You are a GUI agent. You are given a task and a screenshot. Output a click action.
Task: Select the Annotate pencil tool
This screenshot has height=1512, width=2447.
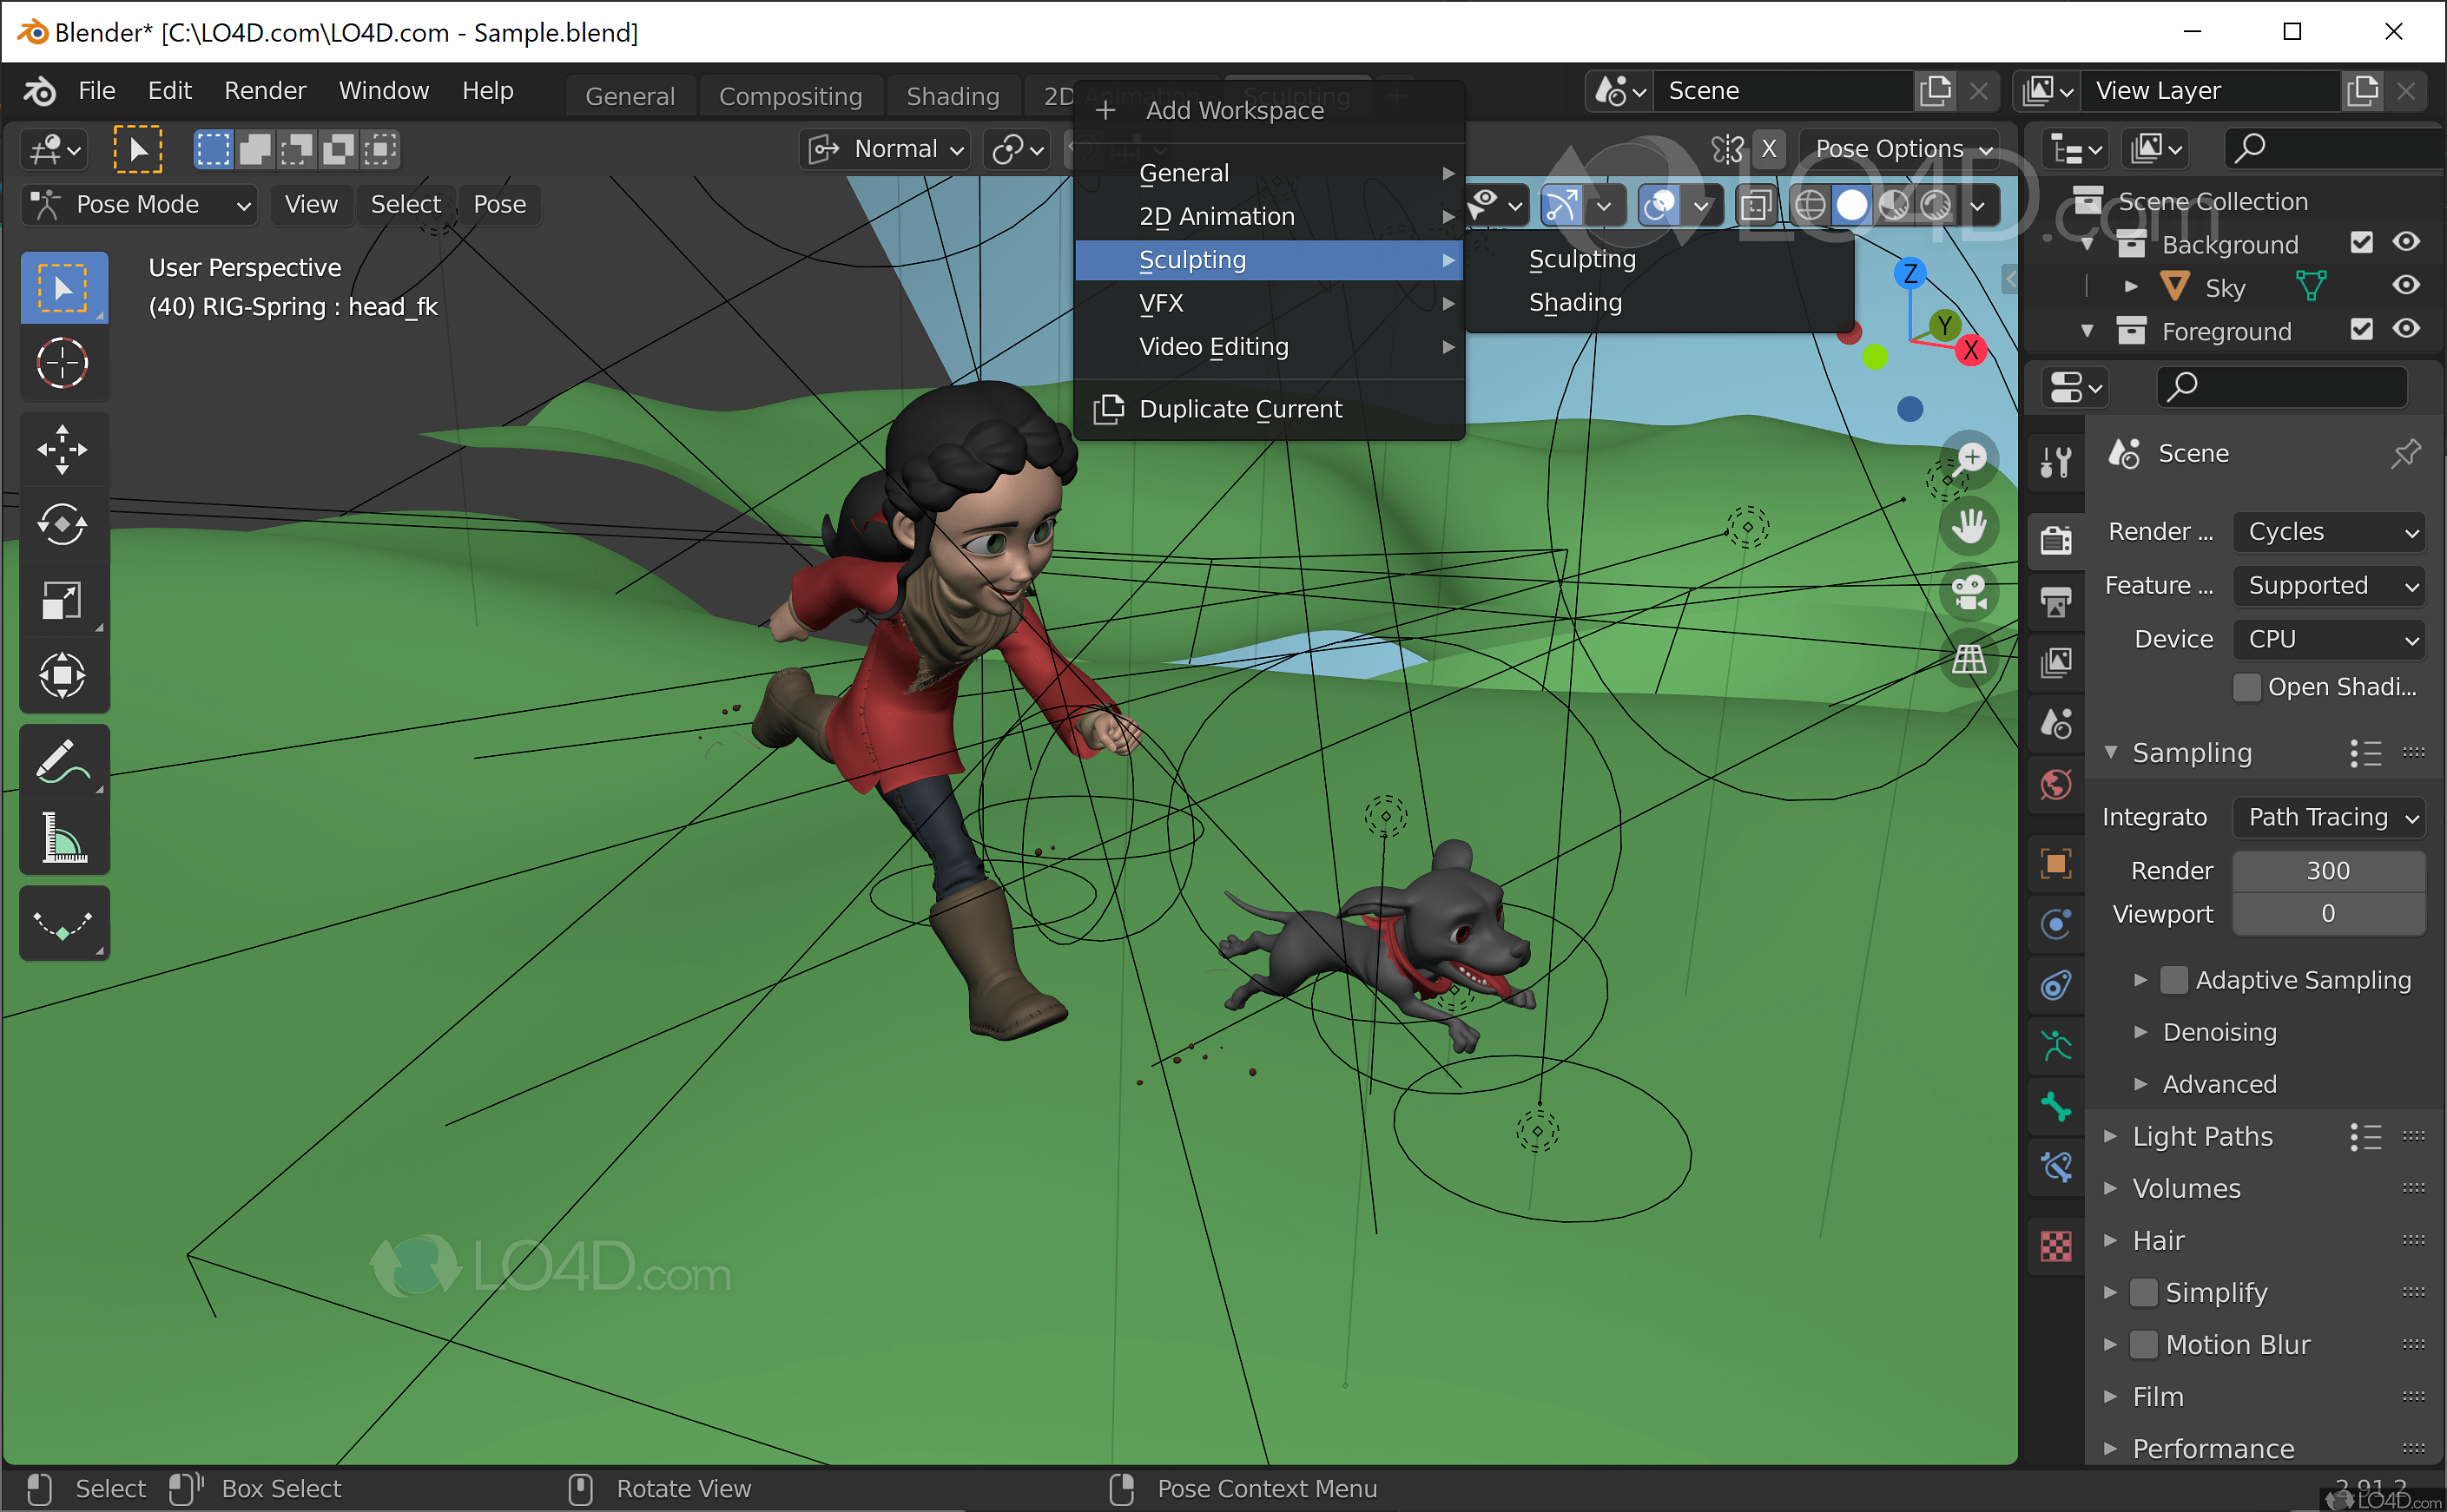tap(62, 762)
